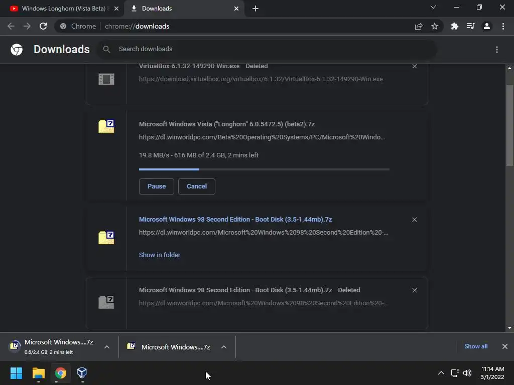Click Show all downloads link
The width and height of the screenshot is (514, 385).
[x=476, y=346]
